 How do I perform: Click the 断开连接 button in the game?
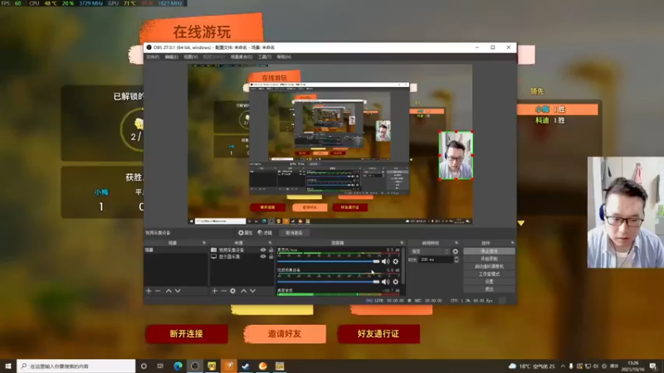(187, 334)
